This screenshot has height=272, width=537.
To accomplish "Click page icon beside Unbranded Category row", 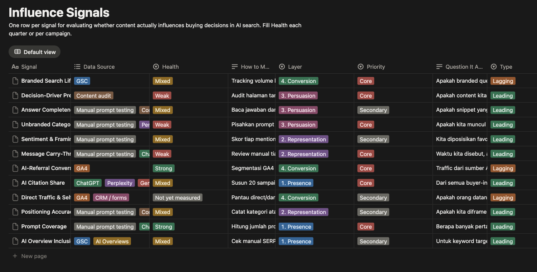I will click(15, 125).
